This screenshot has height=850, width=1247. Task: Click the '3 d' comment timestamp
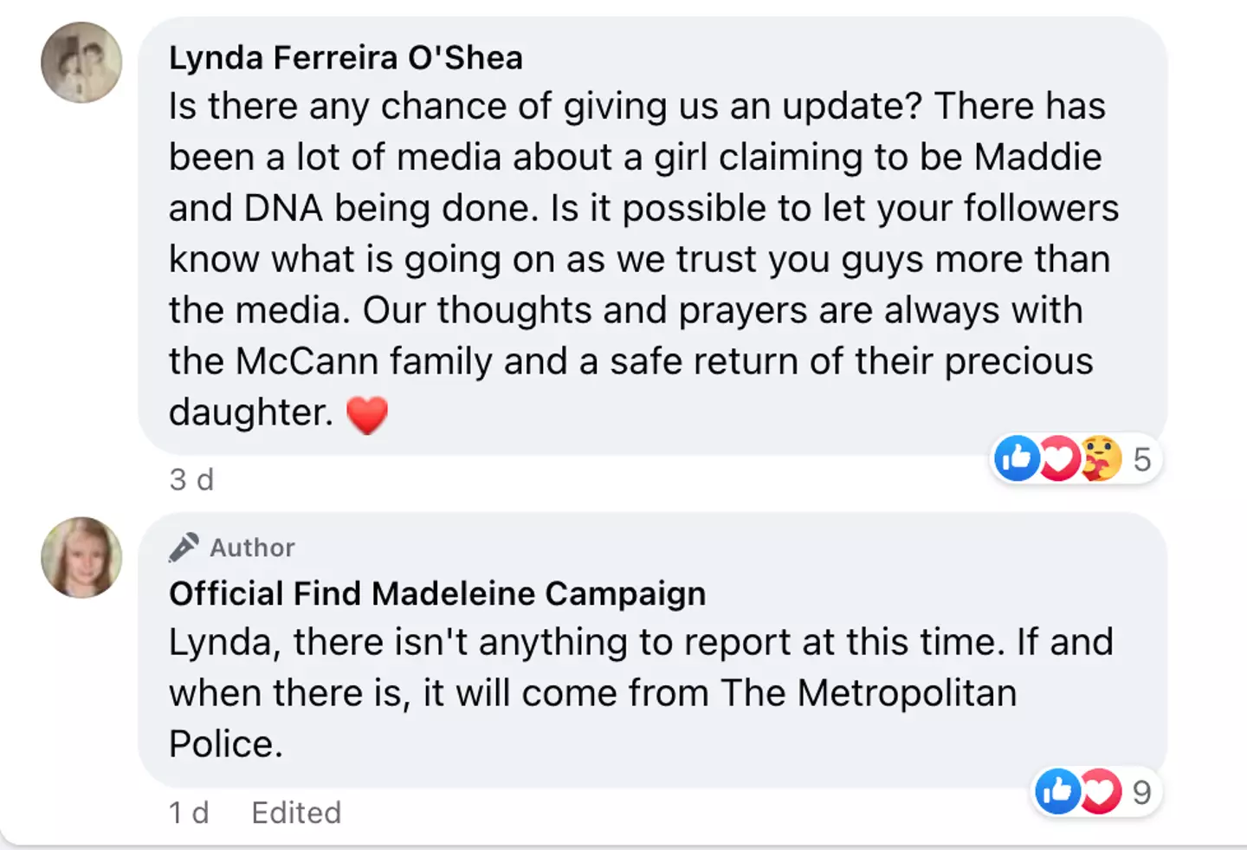(x=191, y=479)
